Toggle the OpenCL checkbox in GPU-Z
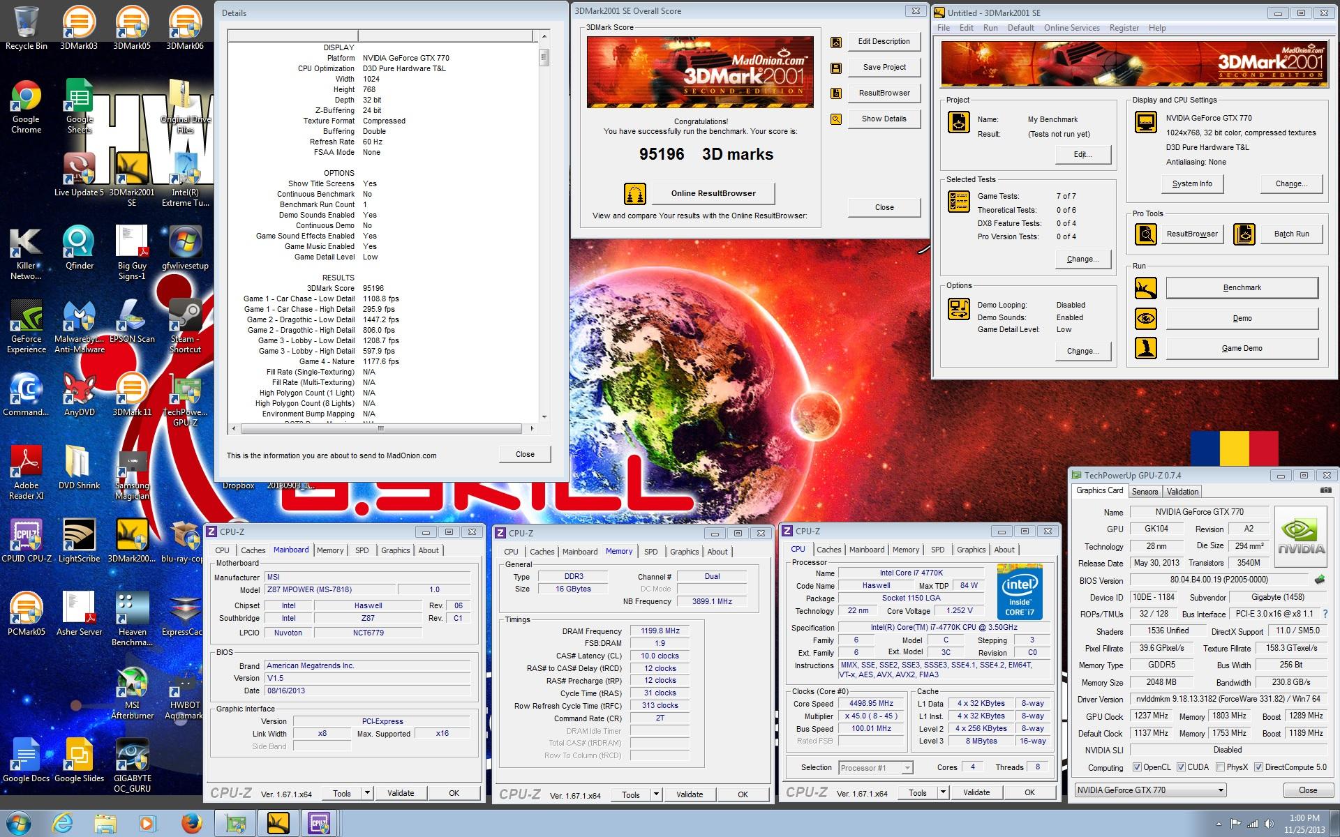 pyautogui.click(x=1137, y=767)
